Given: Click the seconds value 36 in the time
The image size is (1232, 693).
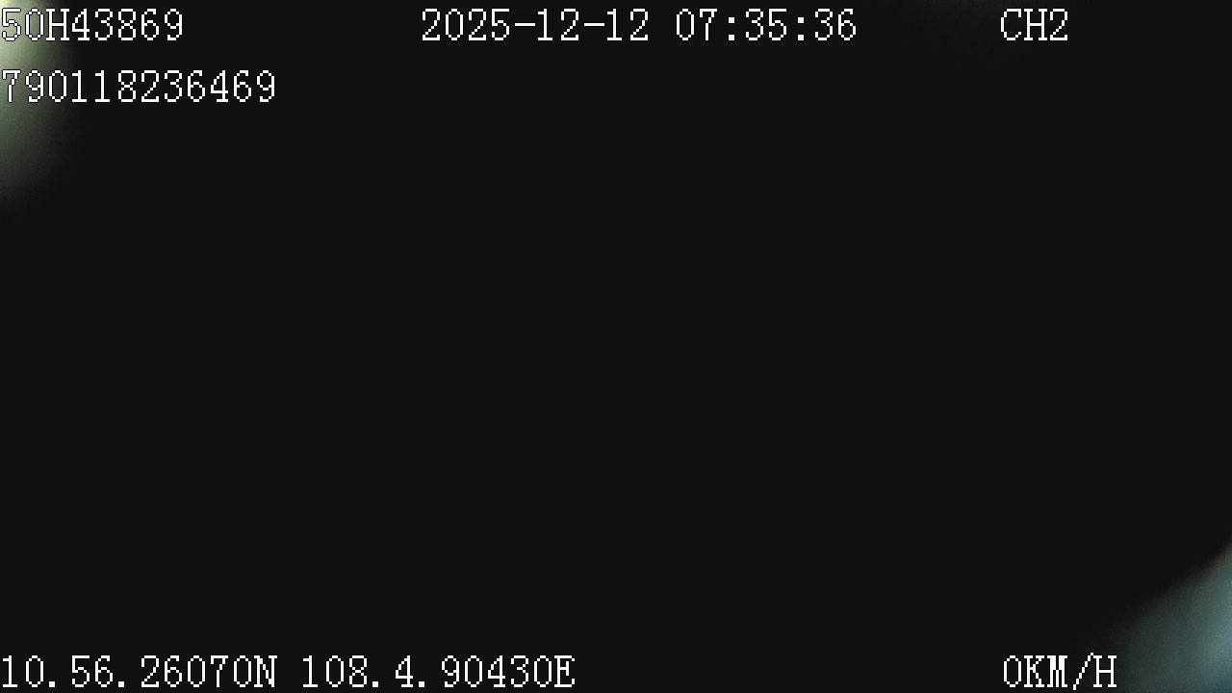Looking at the screenshot, I should 834,25.
